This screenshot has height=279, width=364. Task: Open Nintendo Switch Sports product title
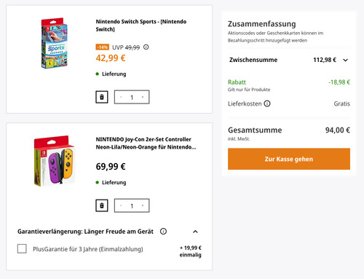141,25
